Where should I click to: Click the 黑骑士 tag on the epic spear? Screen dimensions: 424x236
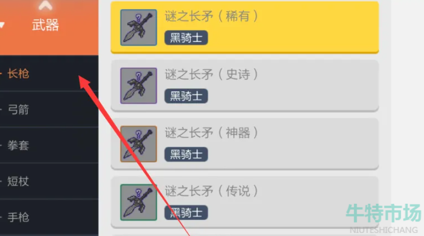(x=186, y=96)
